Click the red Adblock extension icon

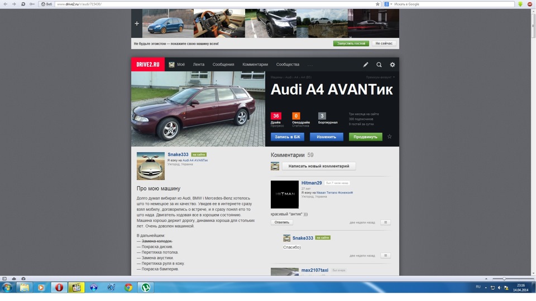[x=529, y=4]
